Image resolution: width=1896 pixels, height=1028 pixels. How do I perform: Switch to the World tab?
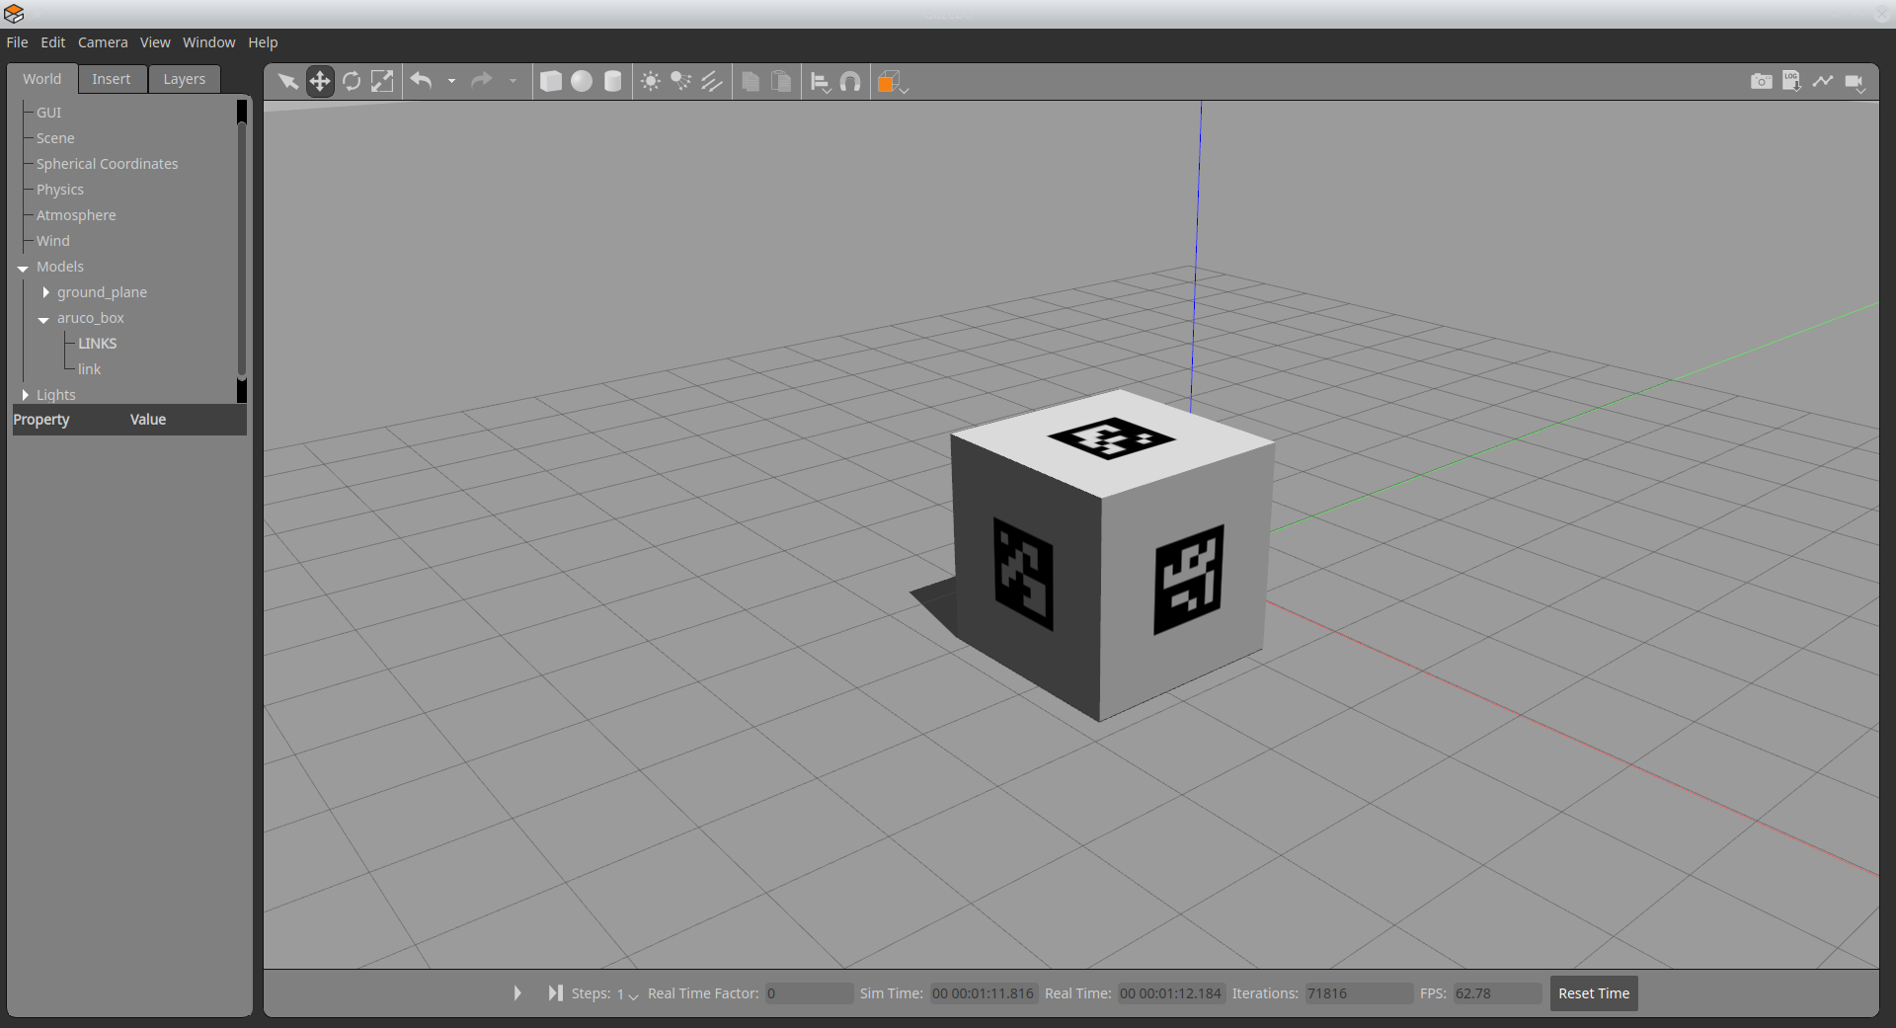(x=41, y=79)
